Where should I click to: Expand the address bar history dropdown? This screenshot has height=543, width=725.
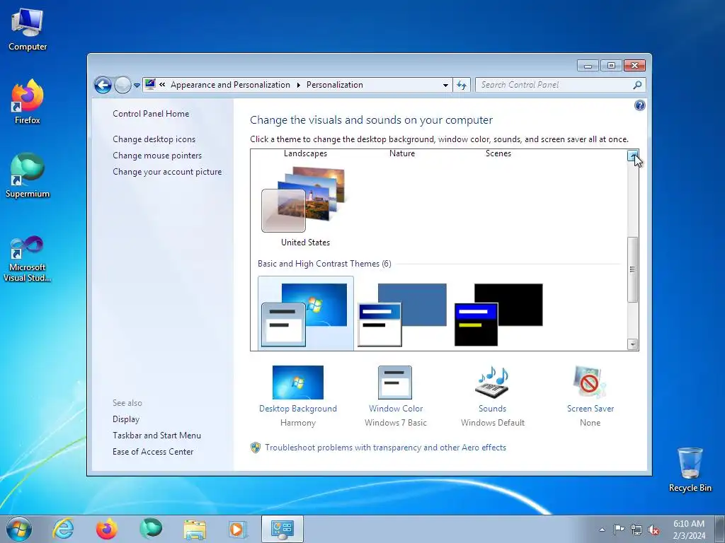tap(445, 85)
